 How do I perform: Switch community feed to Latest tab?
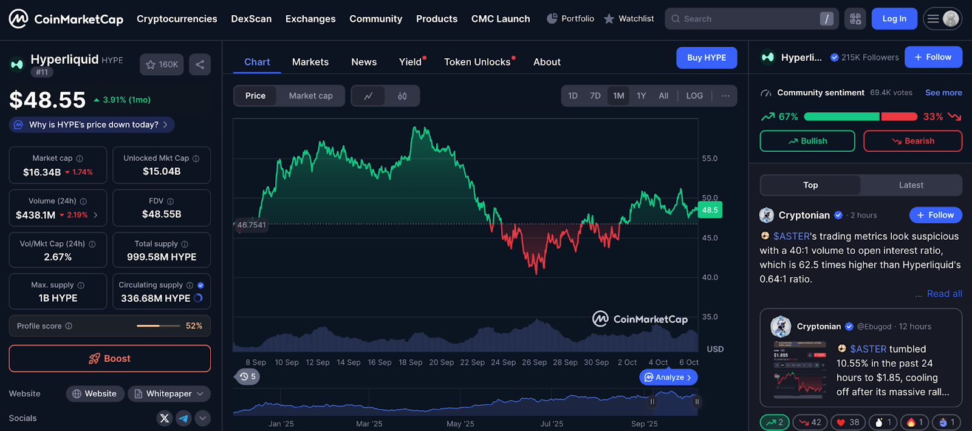(911, 185)
